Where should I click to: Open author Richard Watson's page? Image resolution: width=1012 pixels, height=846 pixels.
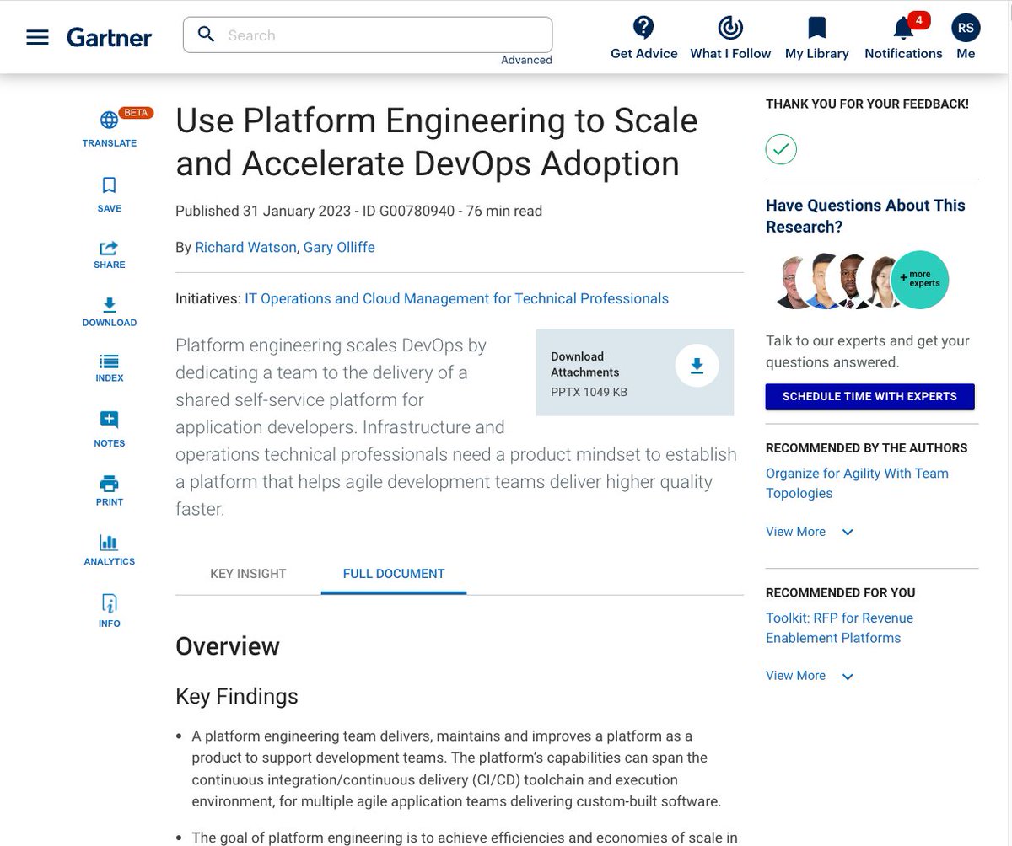245,247
